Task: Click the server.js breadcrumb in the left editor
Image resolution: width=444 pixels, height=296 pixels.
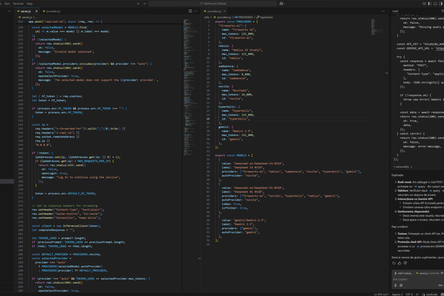Action: click(25, 17)
